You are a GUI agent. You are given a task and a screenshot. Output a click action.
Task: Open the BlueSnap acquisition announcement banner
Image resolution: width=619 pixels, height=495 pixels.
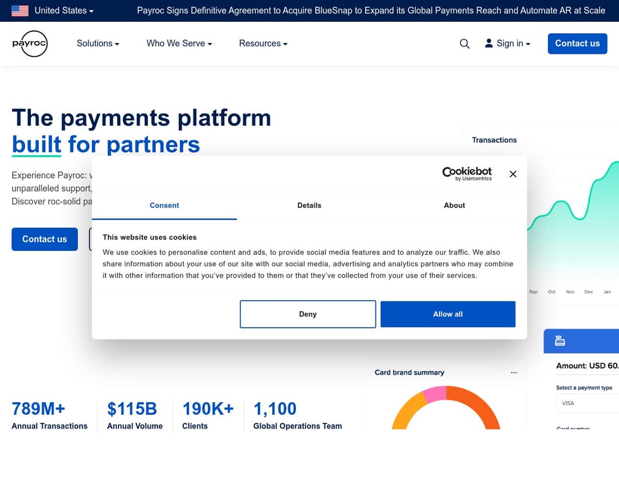coord(371,11)
